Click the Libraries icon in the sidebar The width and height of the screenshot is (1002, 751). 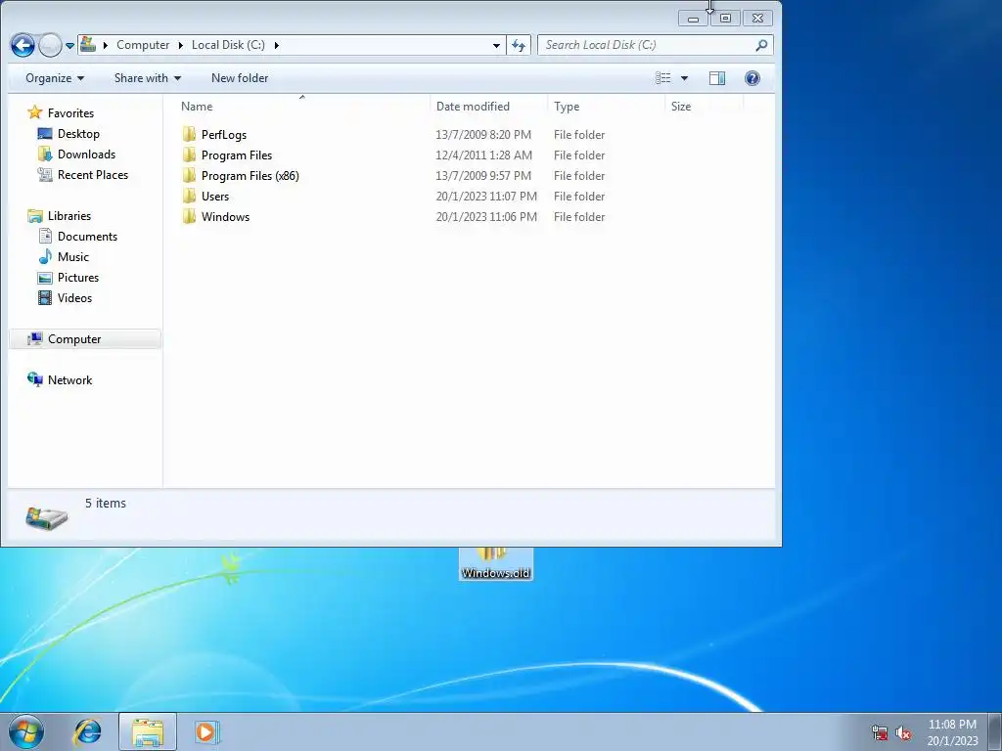tap(35, 216)
